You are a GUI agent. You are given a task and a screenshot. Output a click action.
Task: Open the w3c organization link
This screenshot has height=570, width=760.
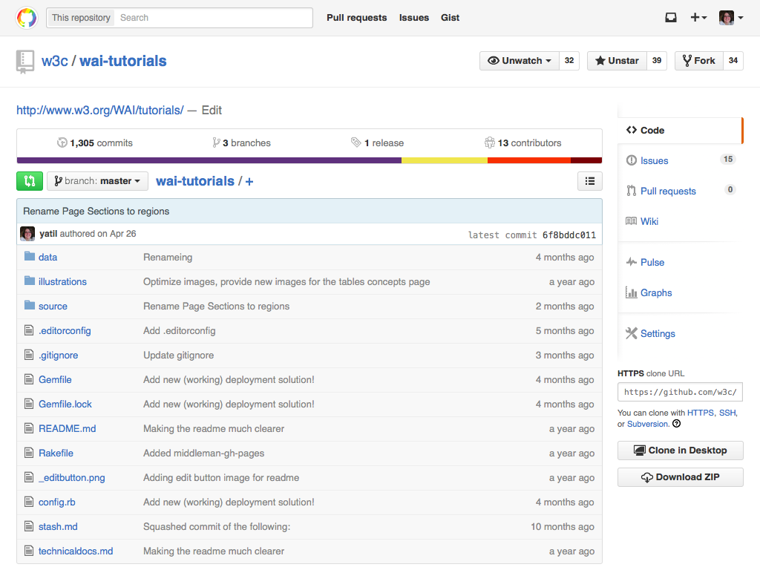coord(54,61)
